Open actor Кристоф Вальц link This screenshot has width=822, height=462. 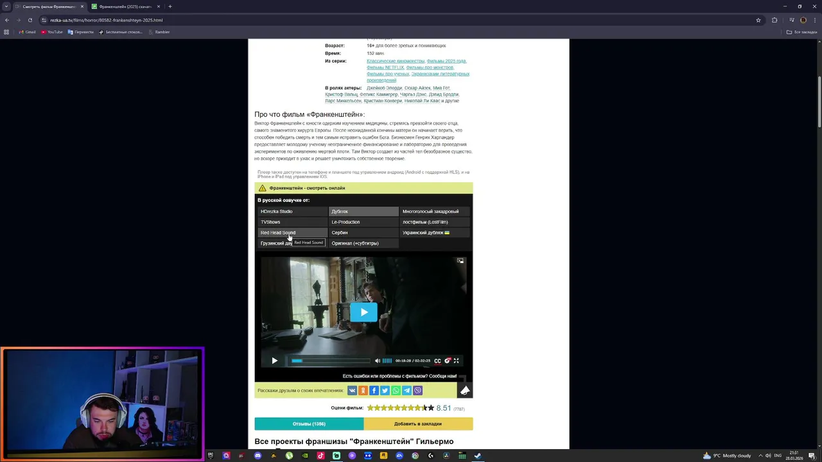340,94
